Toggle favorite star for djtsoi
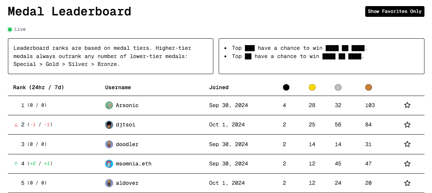The image size is (432, 193). (407, 125)
